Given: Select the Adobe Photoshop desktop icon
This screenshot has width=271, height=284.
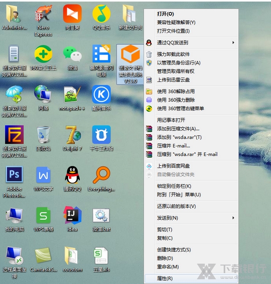Looking at the screenshot, I should [14, 182].
